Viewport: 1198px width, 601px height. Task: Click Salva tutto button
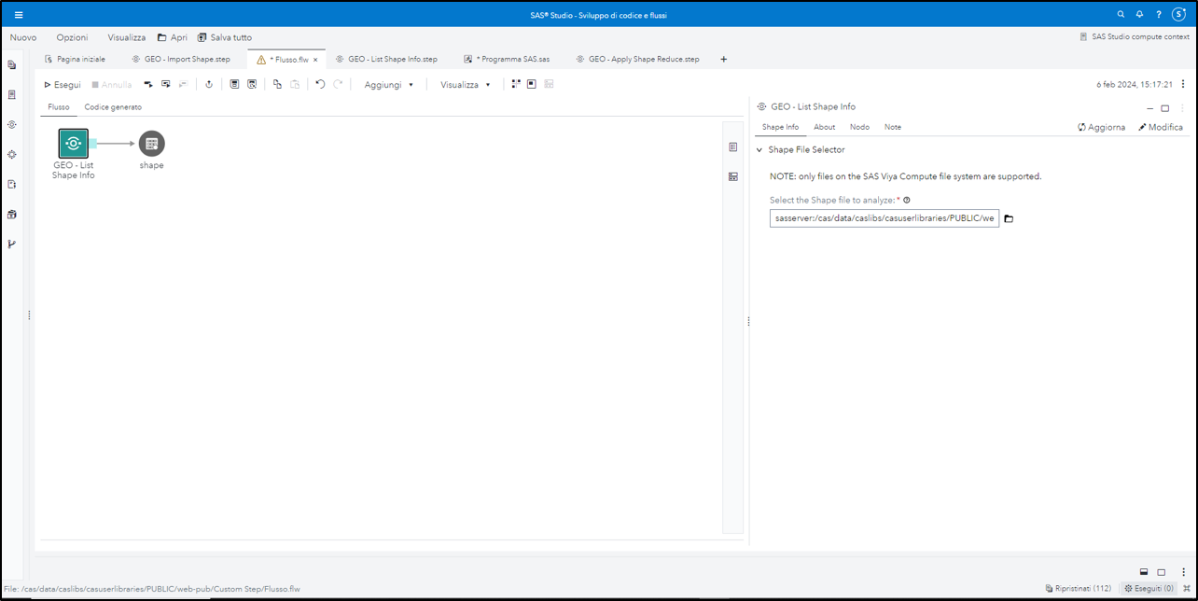[224, 37]
